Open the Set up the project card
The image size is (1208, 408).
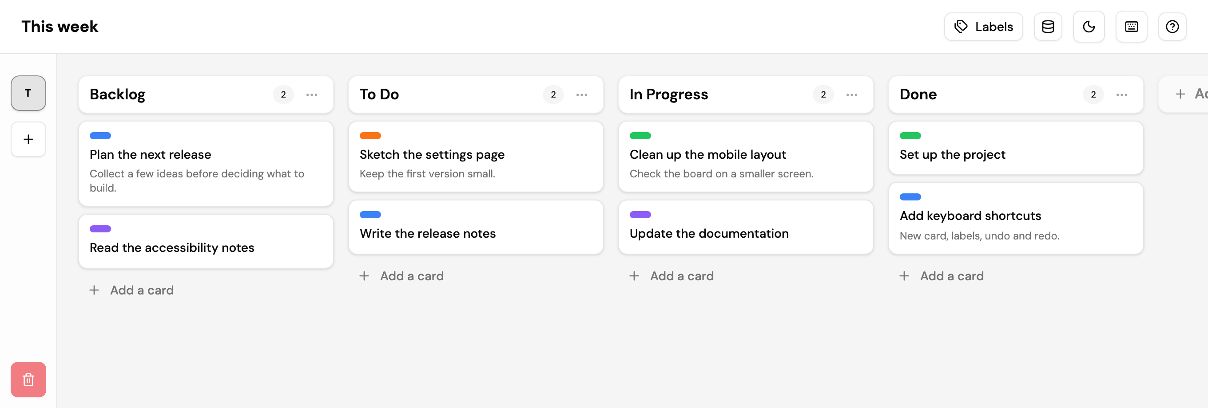tap(1016, 148)
